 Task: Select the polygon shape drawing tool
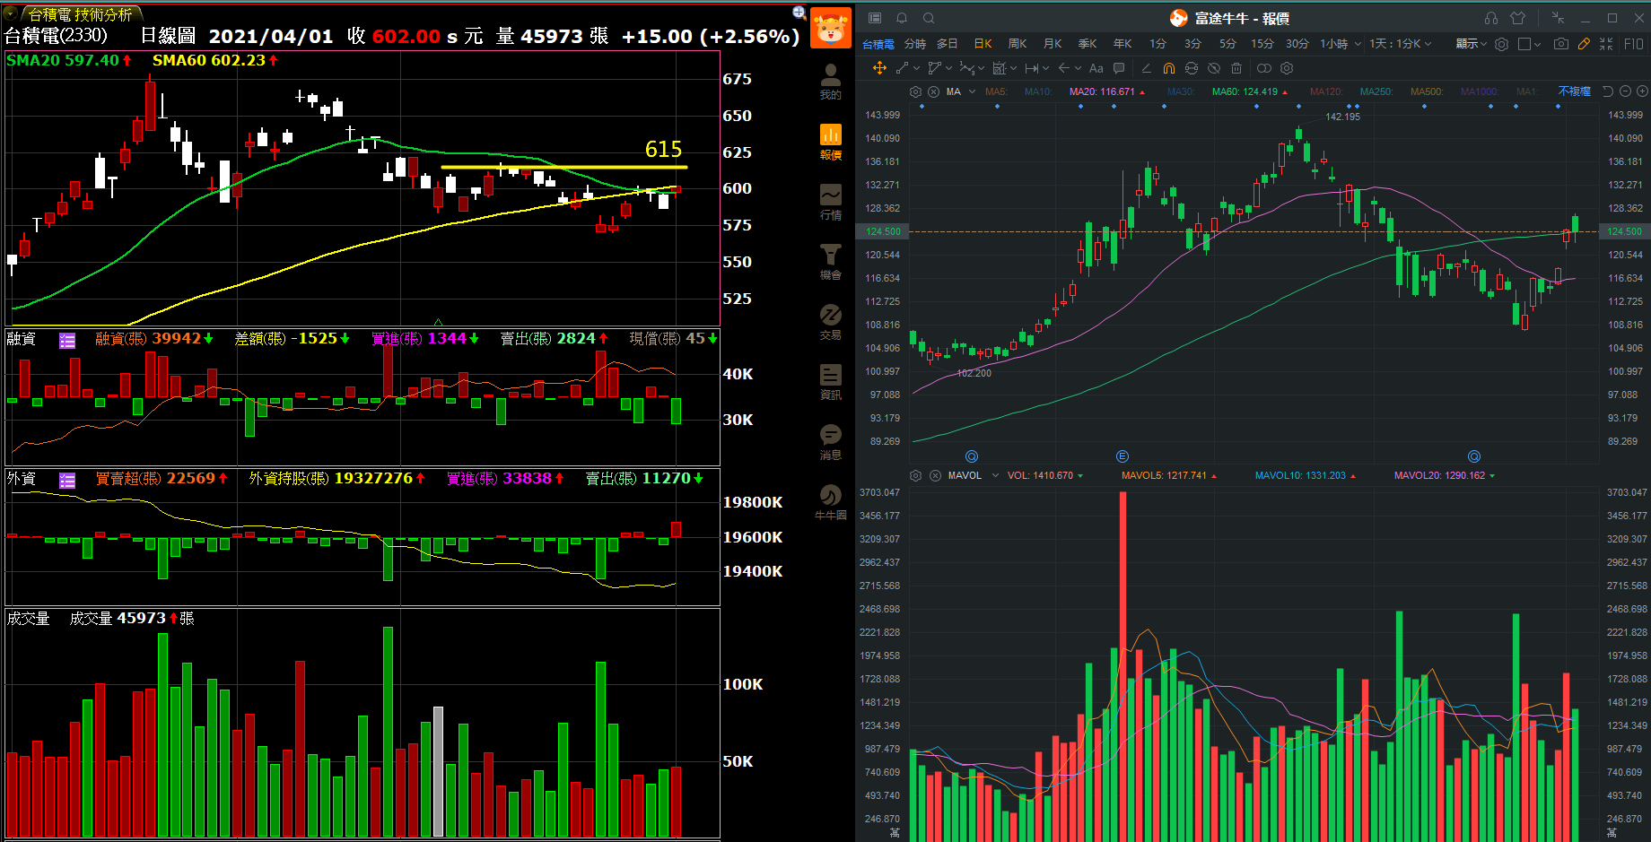coord(934,68)
